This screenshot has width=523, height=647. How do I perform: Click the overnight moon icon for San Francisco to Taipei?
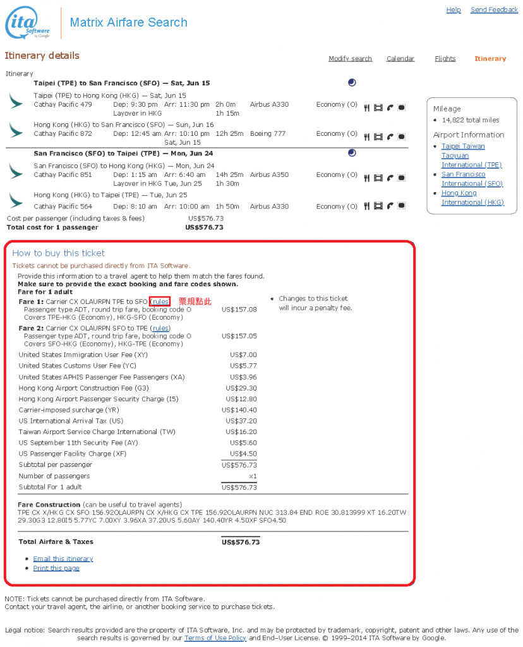352,153
